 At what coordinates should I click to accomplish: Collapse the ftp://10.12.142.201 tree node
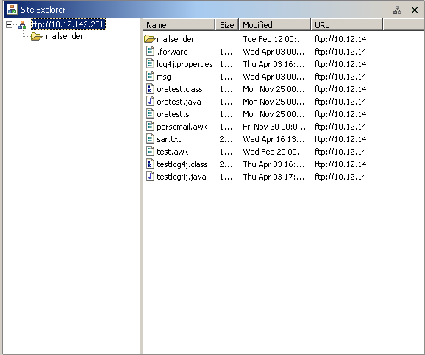(9, 25)
